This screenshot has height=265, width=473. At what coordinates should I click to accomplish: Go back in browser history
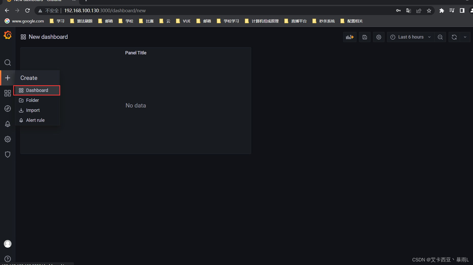click(7, 10)
